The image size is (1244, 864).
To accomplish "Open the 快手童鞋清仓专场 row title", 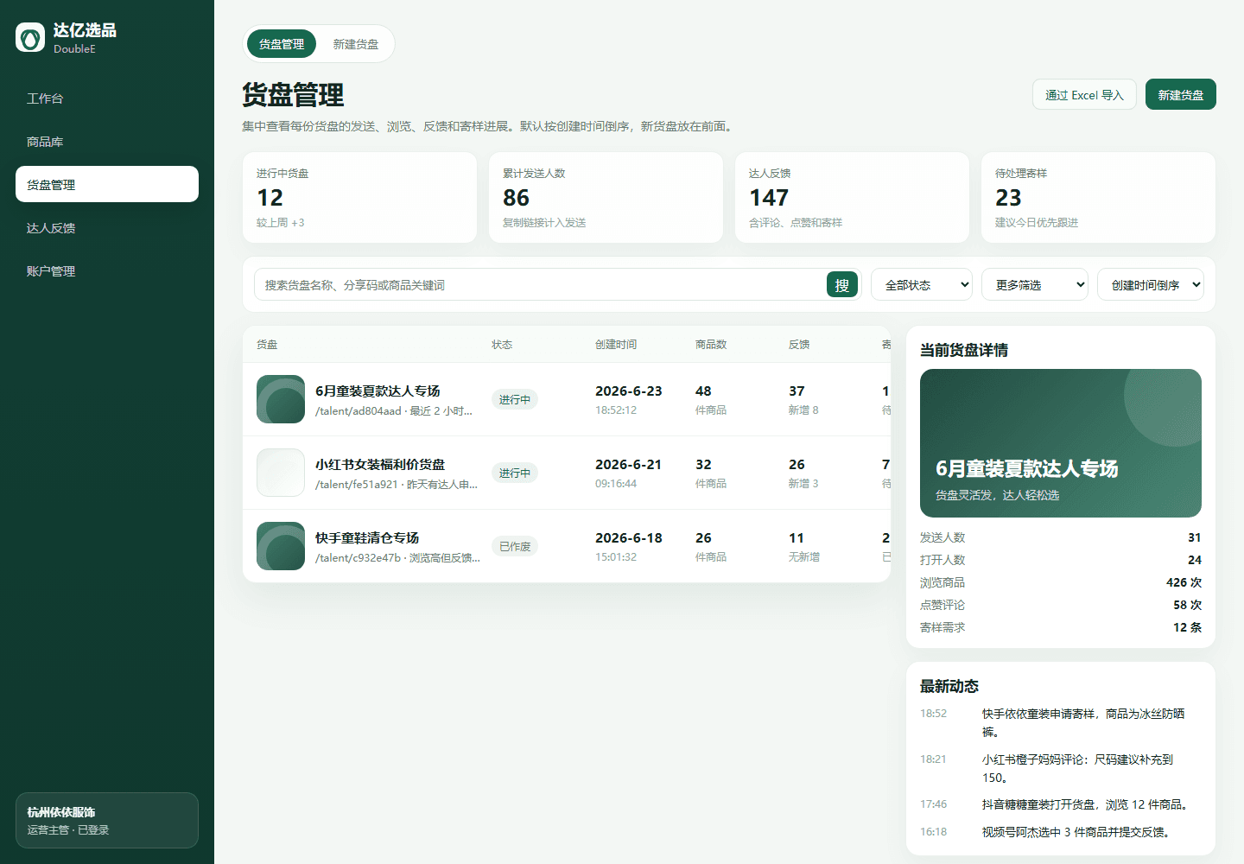I will point(367,537).
